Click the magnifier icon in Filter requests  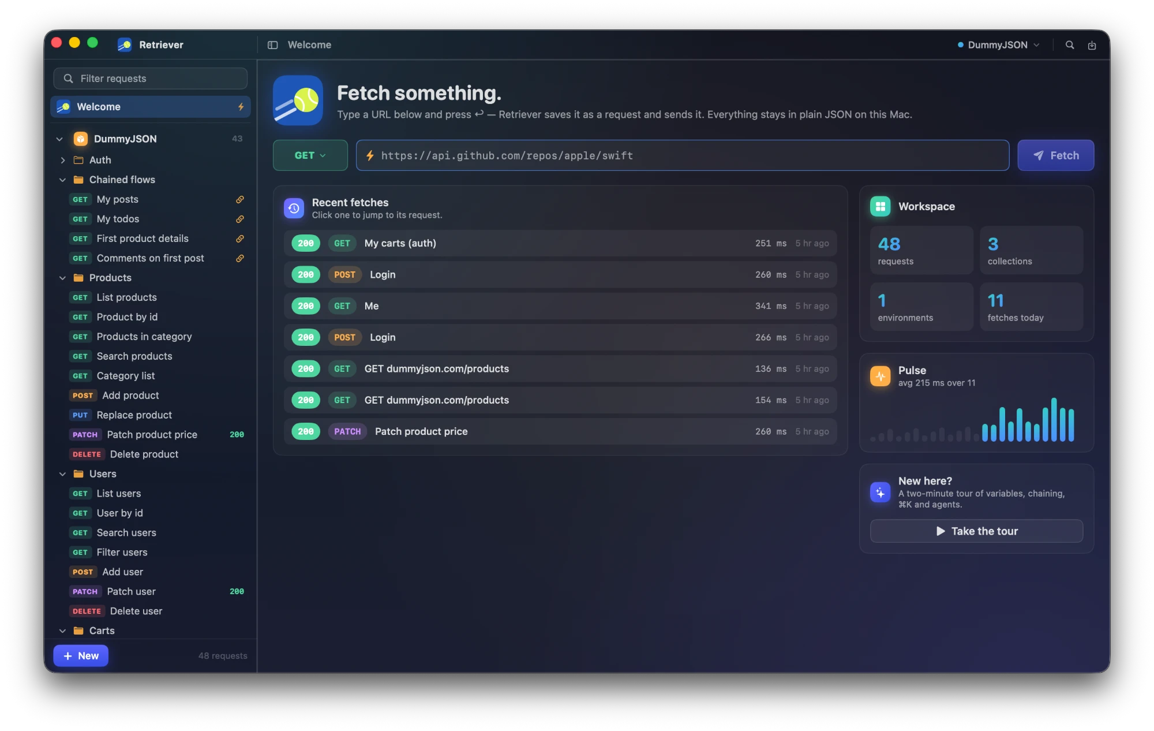pyautogui.click(x=68, y=79)
